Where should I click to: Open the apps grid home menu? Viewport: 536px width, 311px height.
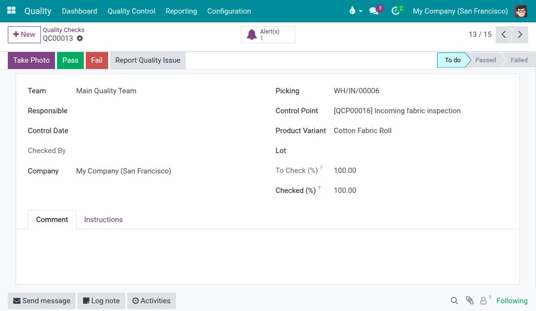click(x=11, y=11)
